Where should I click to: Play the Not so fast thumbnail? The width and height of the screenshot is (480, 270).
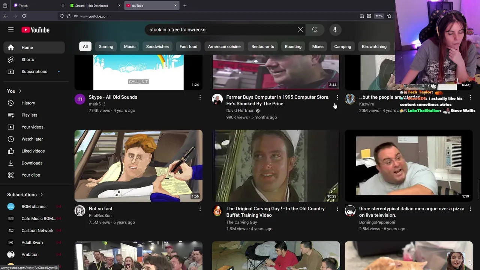[138, 166]
